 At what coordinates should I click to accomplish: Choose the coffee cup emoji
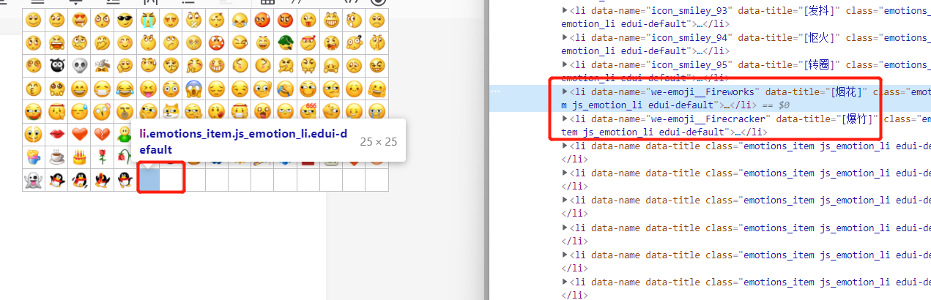(56, 157)
